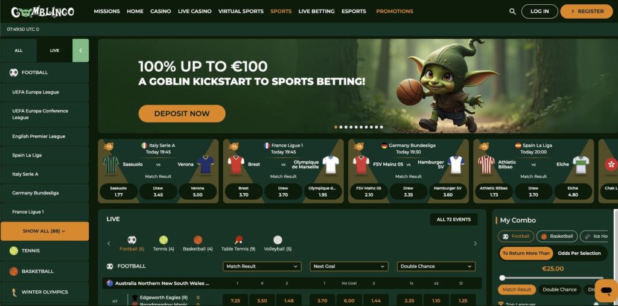Select Table Tennis icon in live row
The image size is (618, 306).
(238, 240)
